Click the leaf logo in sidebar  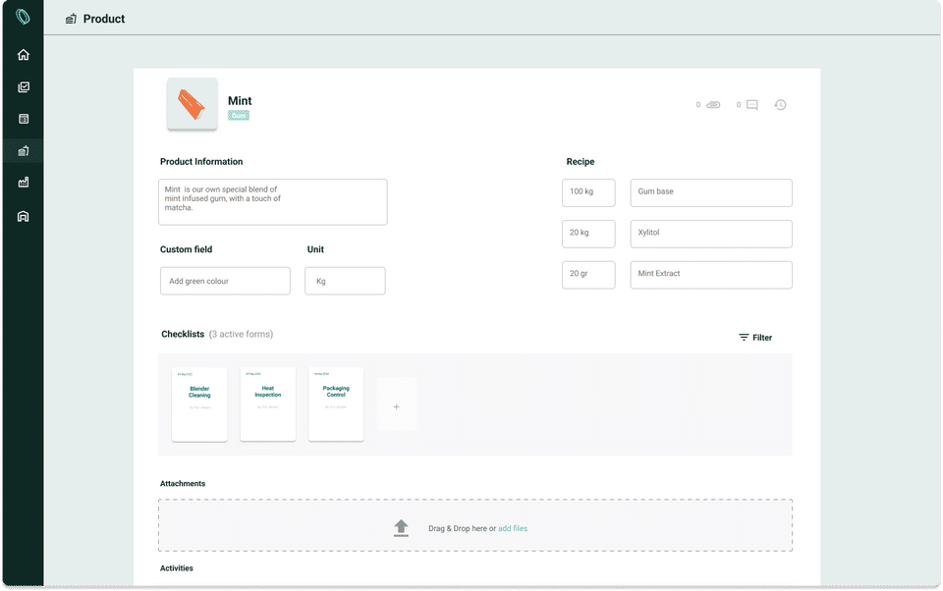[23, 17]
